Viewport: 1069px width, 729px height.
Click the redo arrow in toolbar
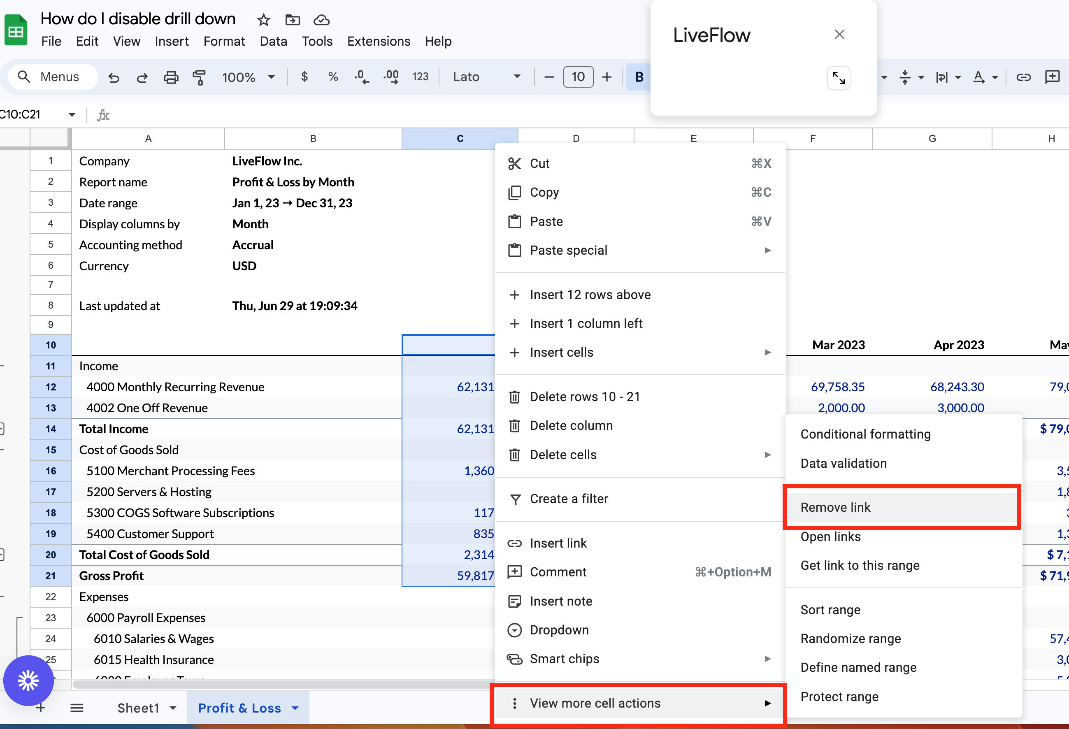(142, 77)
